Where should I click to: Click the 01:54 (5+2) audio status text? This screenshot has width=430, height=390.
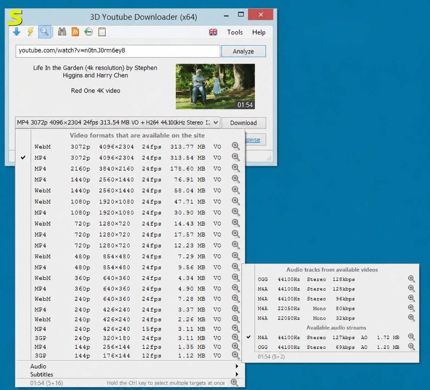coord(271,357)
